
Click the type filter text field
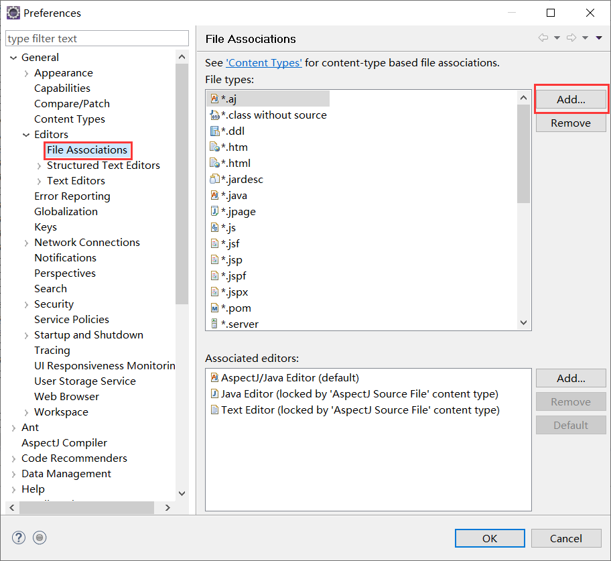pos(96,38)
